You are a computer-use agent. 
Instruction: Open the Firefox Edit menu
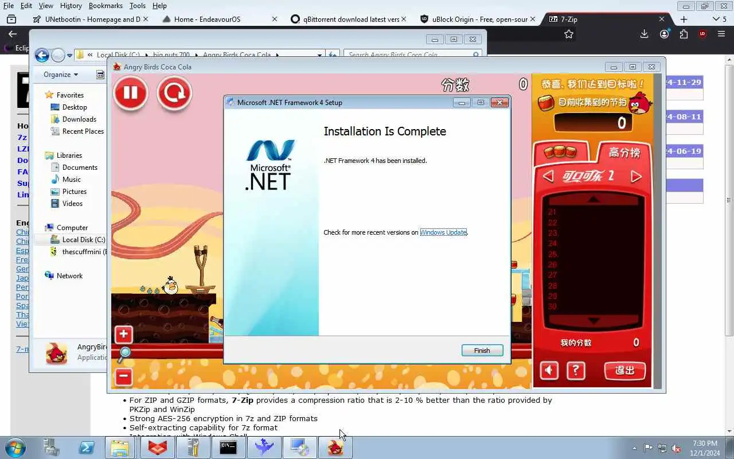click(x=26, y=6)
